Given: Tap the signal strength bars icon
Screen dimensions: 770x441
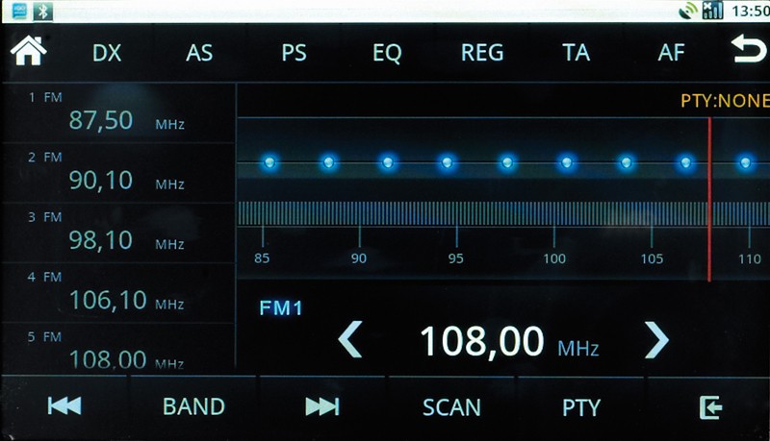Looking at the screenshot, I should (712, 11).
